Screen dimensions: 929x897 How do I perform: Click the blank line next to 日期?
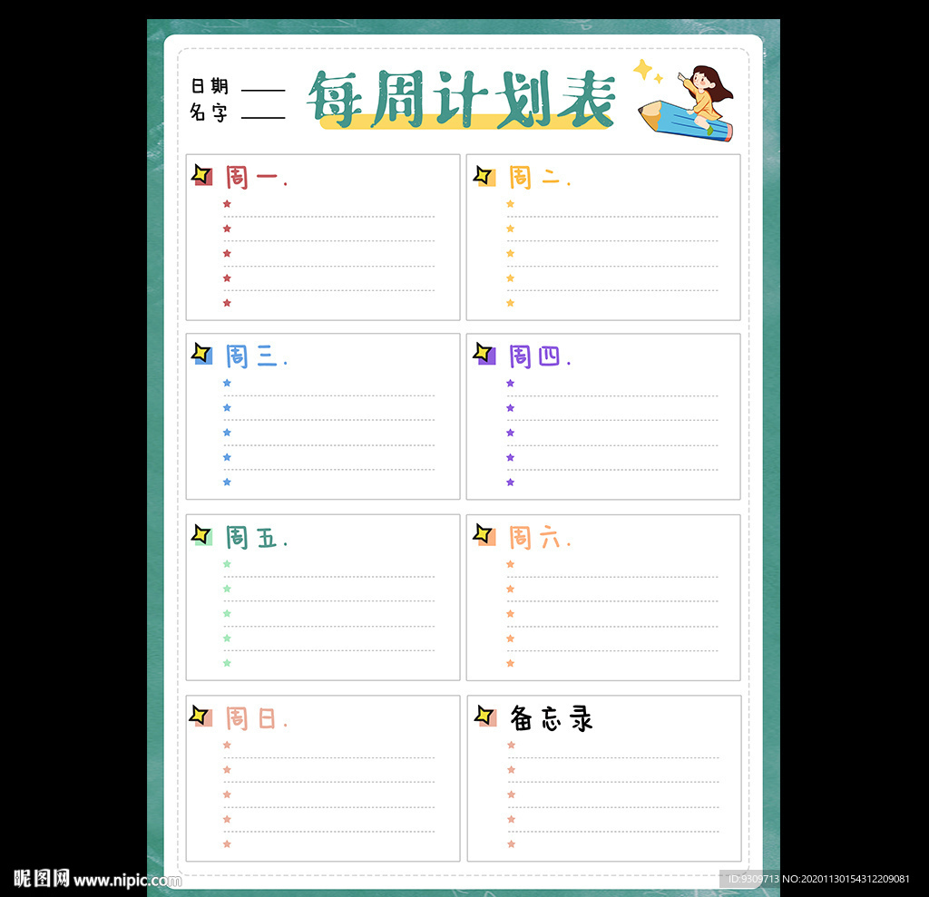coord(263,89)
